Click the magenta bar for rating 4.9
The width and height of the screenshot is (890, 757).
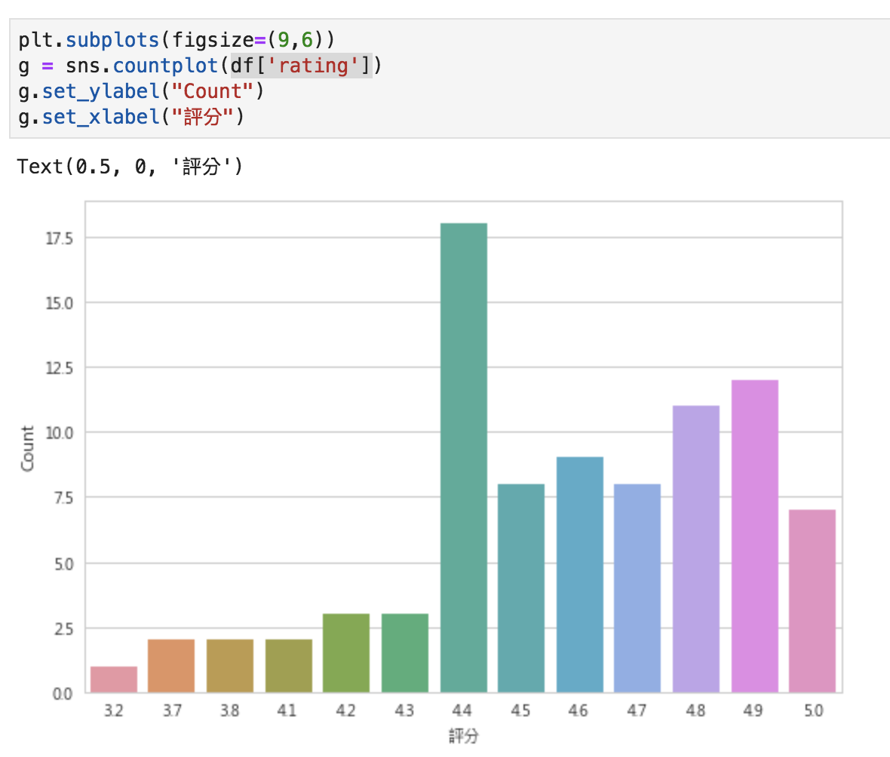point(754,536)
